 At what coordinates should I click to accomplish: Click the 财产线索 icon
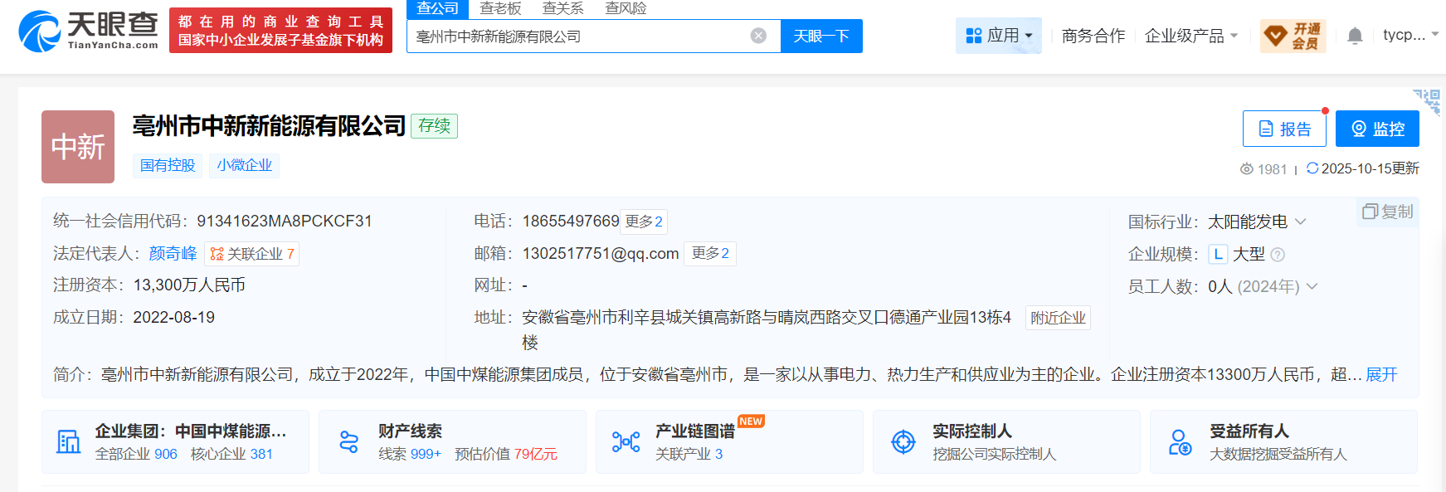pyautogui.click(x=349, y=442)
